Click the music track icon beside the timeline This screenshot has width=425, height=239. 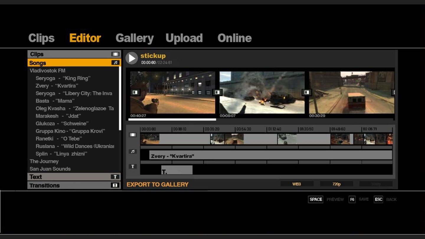(x=133, y=151)
